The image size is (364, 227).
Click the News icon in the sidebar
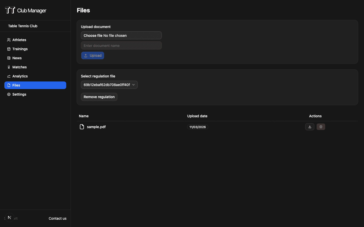(x=8, y=58)
